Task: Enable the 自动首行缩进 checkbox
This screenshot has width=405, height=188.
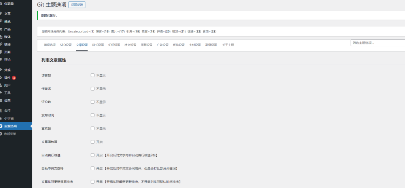Action: (x=93, y=155)
